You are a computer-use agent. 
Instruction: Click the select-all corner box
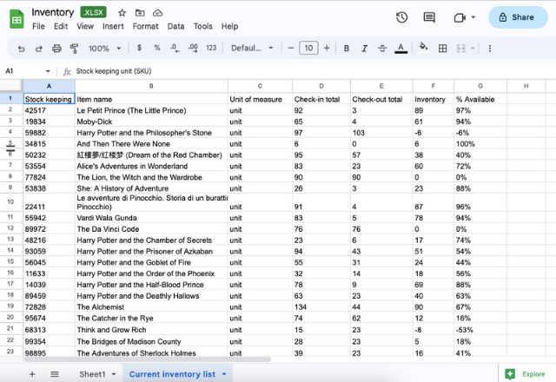click(11, 85)
